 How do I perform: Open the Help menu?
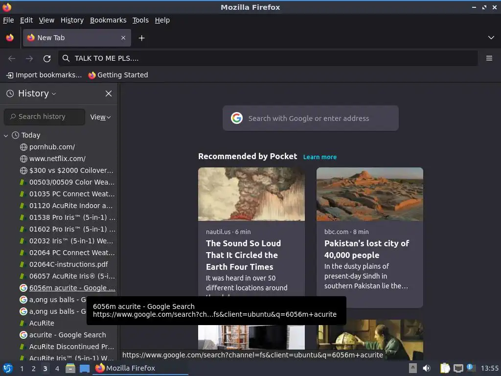162,20
